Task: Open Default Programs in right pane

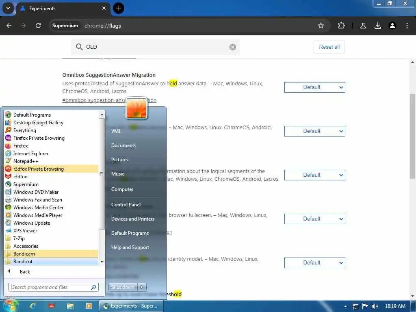Action: tap(130, 233)
